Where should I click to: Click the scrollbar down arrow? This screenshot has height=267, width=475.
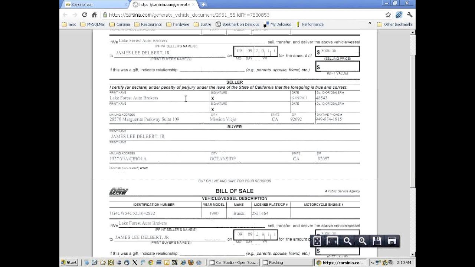[413, 254]
